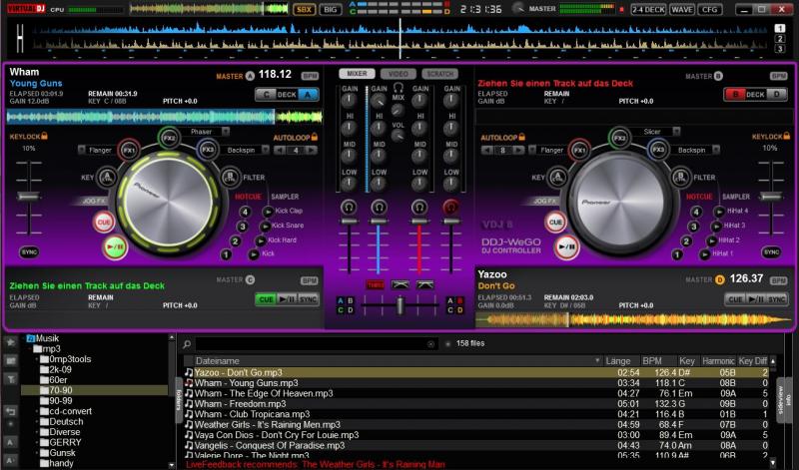
Task: Click the BPM button on deck A
Action: pos(310,76)
